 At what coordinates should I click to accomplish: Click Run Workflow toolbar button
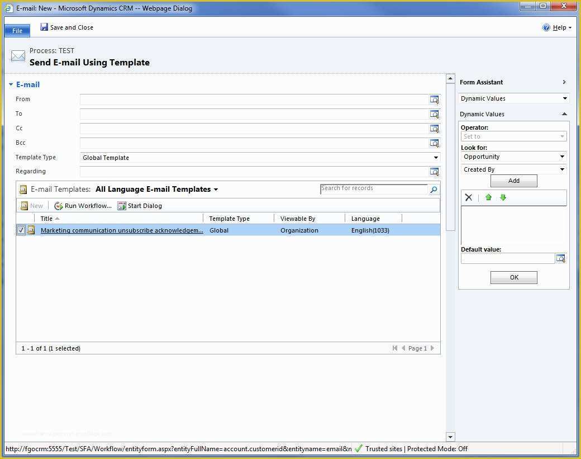[83, 205]
